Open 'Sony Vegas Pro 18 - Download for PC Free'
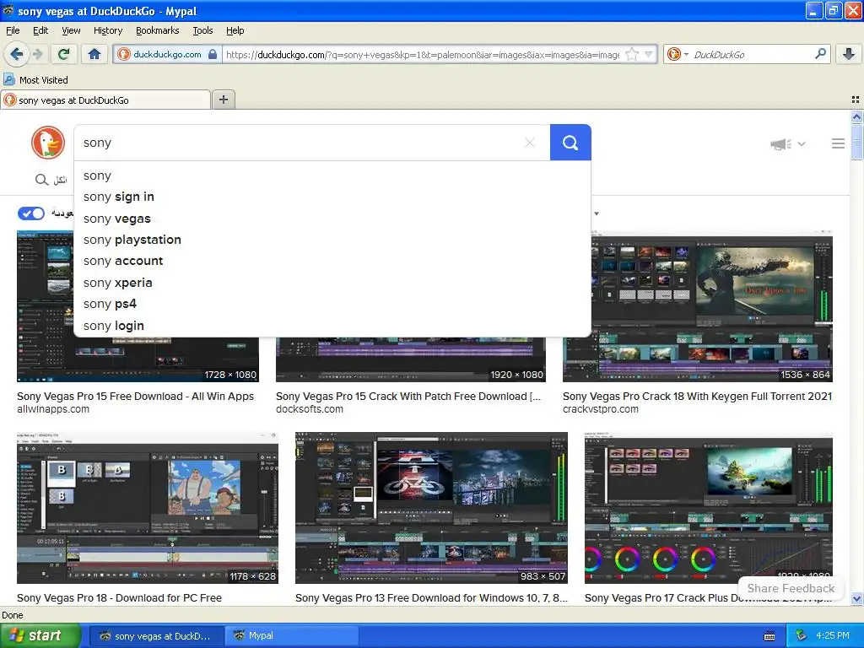 click(x=119, y=598)
